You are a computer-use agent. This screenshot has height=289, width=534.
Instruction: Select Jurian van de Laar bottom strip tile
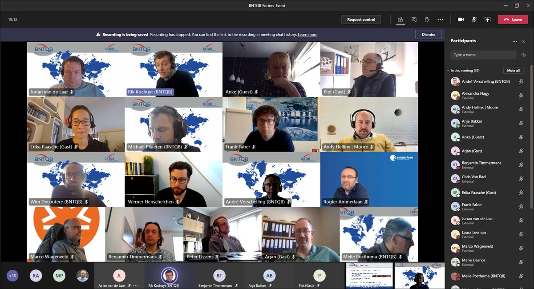click(x=119, y=276)
